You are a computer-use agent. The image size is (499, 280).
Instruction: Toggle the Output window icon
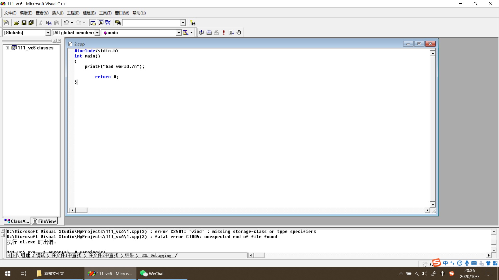101,23
